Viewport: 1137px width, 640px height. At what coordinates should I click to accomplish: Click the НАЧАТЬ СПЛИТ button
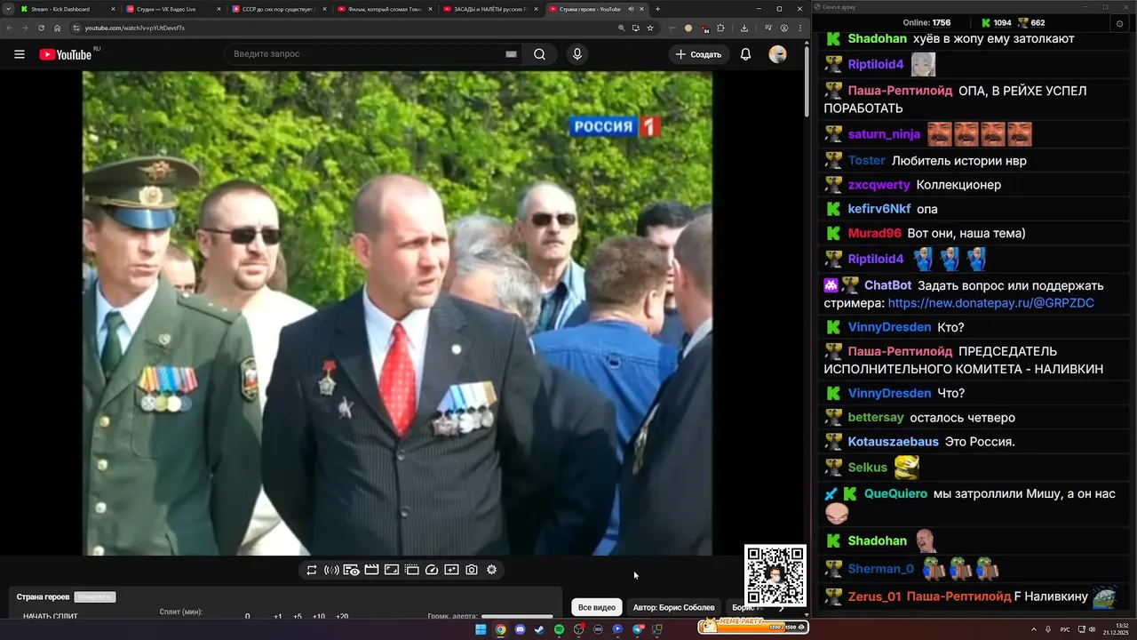click(50, 616)
